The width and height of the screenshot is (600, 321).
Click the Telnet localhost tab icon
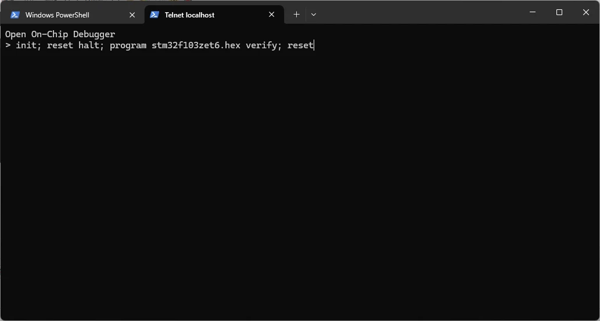[x=155, y=15]
